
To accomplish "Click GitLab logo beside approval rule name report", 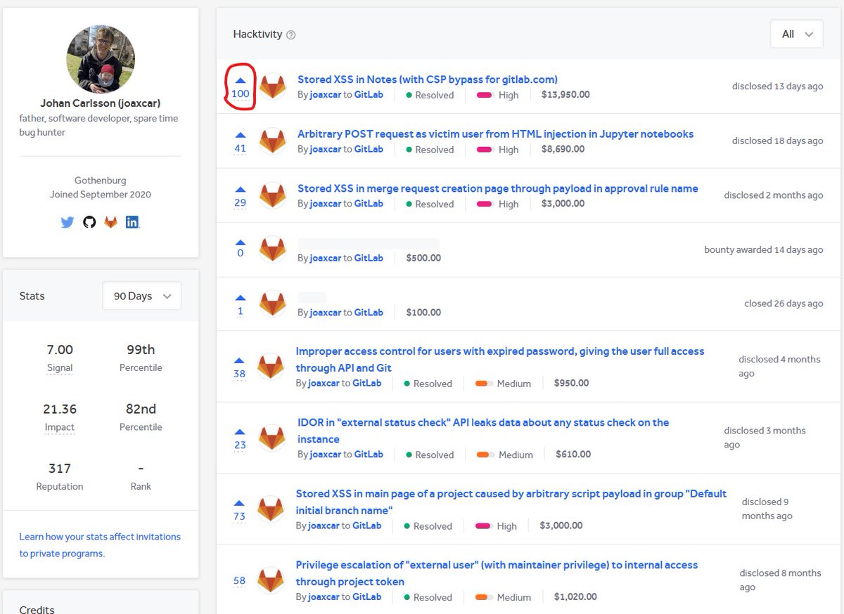I will click(x=272, y=195).
